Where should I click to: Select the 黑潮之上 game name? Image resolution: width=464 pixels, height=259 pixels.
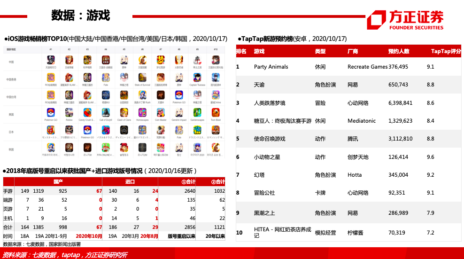pyautogui.click(x=264, y=213)
